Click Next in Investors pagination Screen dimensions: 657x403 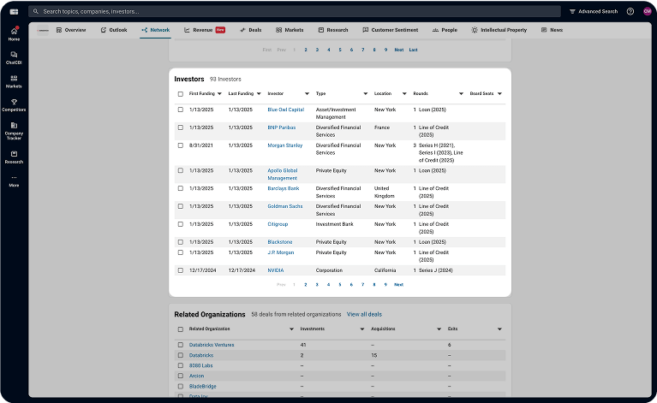coord(398,284)
